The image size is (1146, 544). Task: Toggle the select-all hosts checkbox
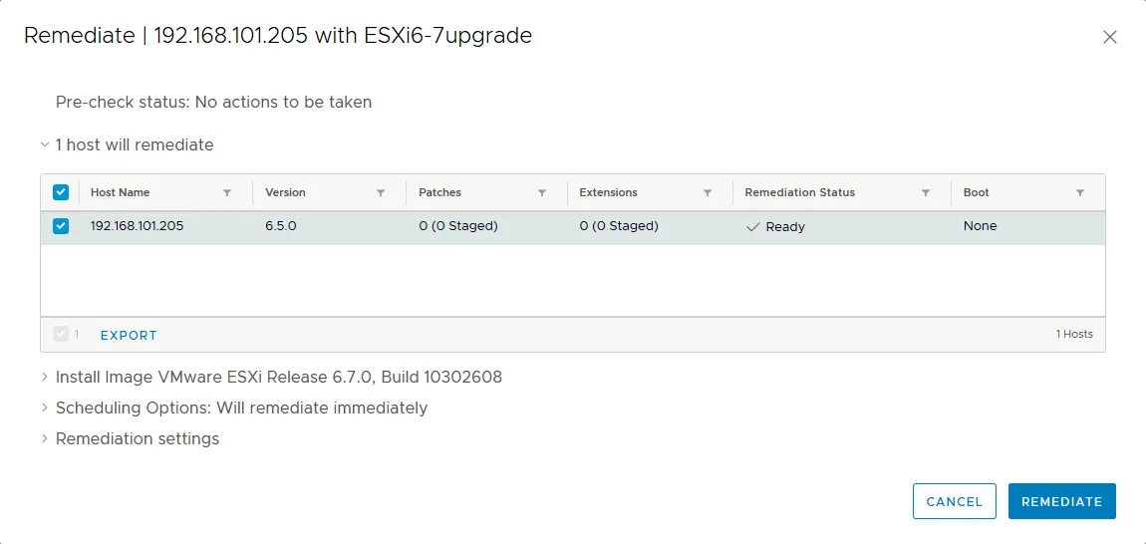point(61,192)
